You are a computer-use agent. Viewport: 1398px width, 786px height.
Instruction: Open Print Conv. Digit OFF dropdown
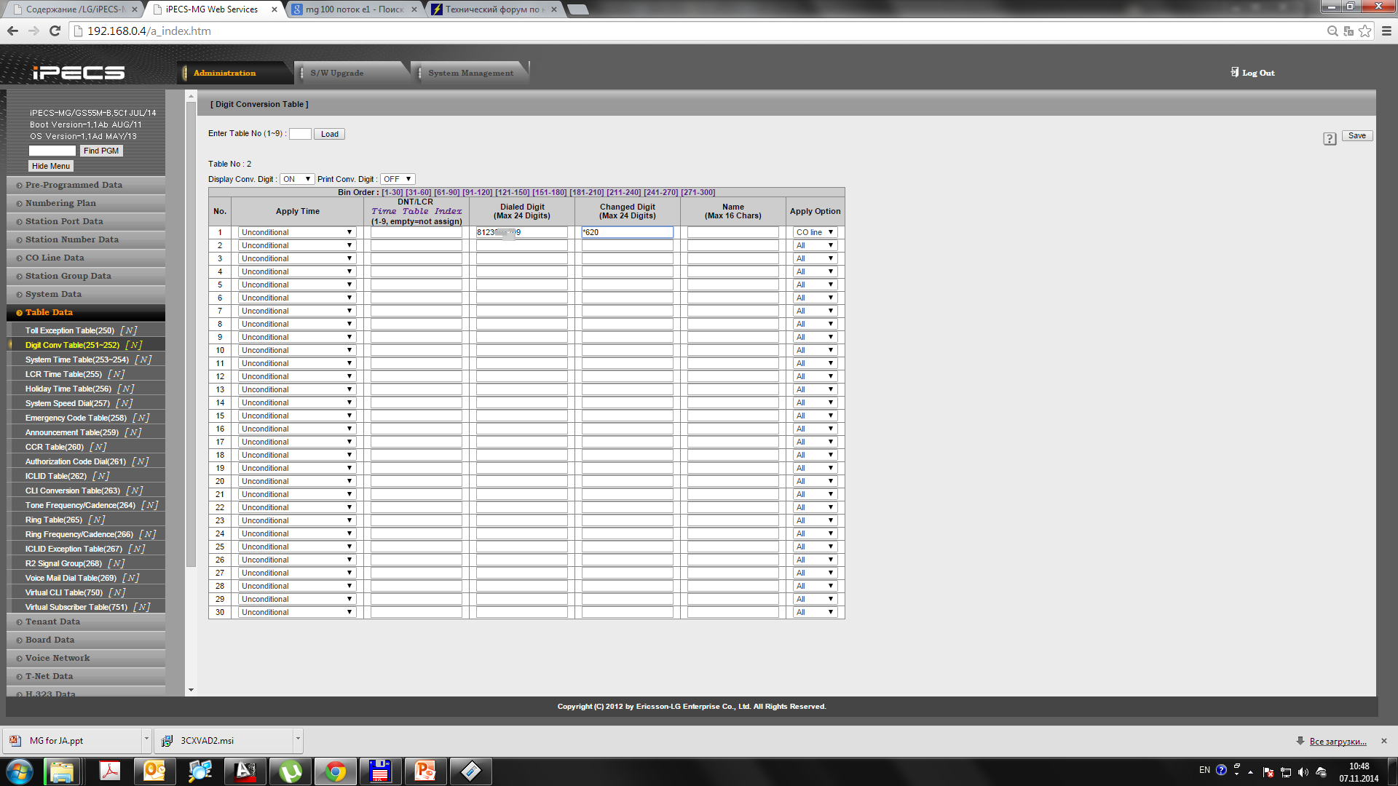(398, 179)
